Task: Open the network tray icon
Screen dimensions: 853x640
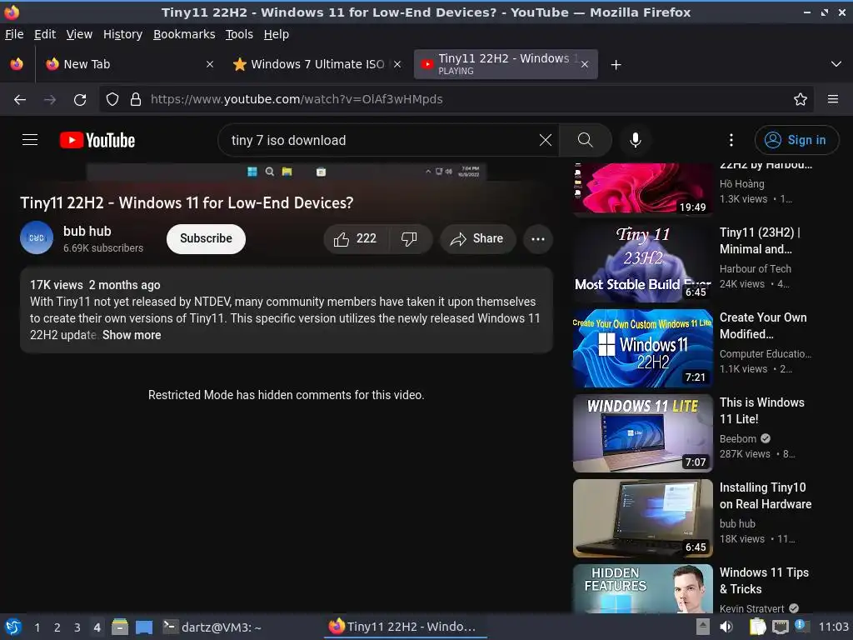Action: click(780, 627)
